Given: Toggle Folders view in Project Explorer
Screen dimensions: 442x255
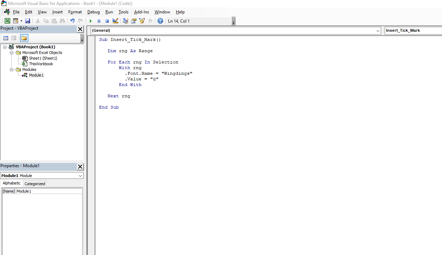Looking at the screenshot, I should (24, 38).
